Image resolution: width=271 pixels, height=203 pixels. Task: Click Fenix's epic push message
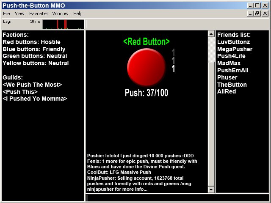tap(142, 164)
